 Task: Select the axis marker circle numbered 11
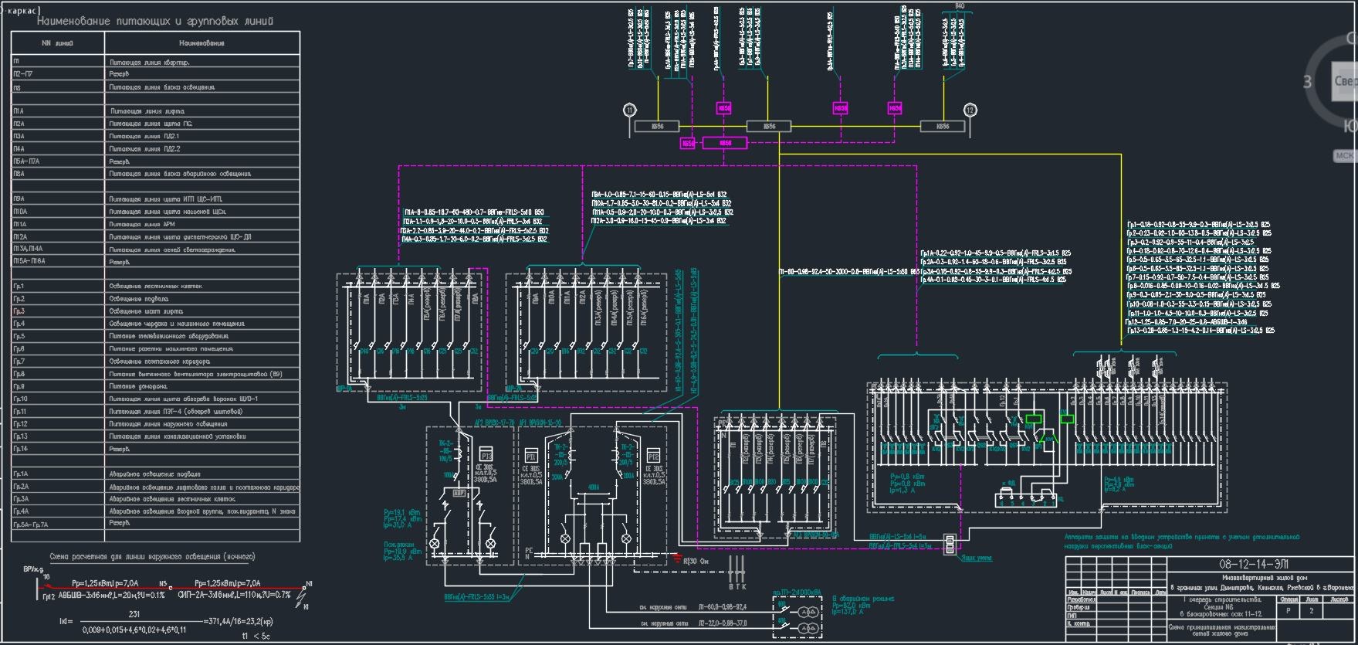tap(630, 110)
